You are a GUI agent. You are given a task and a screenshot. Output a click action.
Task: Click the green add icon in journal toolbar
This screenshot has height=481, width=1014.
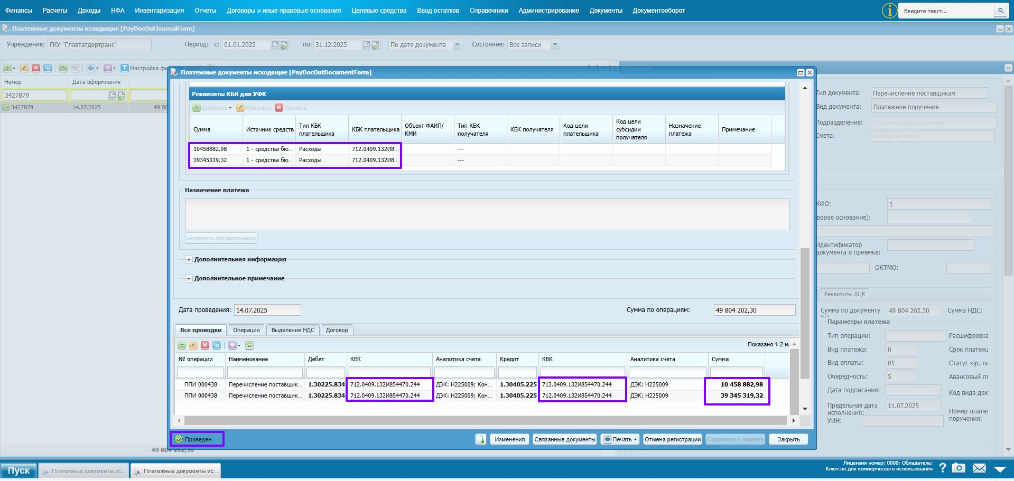pos(8,68)
